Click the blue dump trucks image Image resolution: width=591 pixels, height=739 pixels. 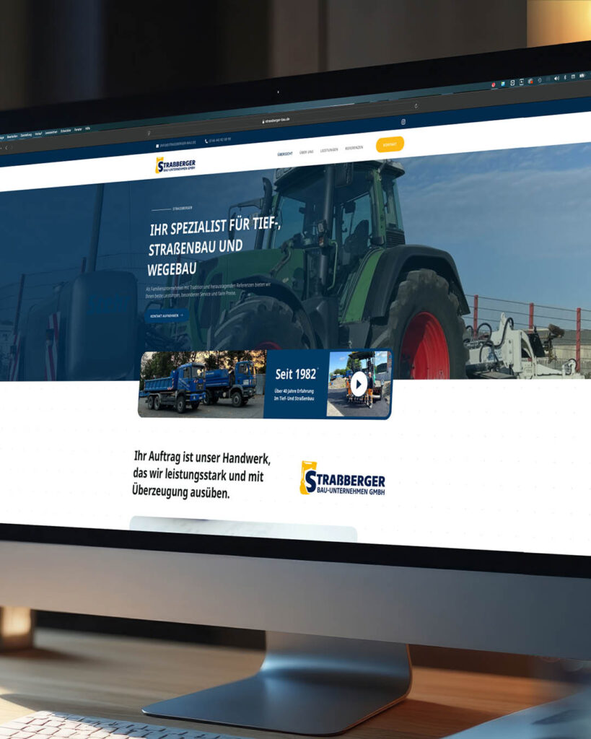[x=200, y=384]
